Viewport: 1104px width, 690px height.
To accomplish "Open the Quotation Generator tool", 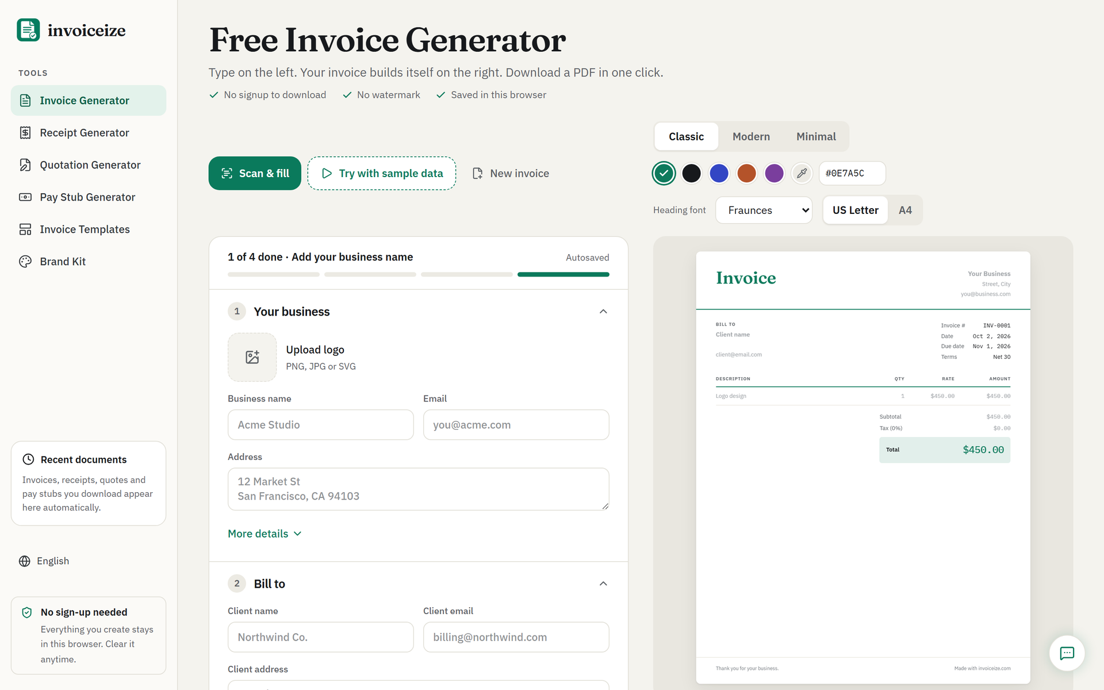I will click(89, 165).
